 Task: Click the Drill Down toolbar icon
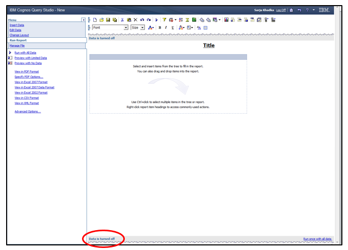click(202, 20)
